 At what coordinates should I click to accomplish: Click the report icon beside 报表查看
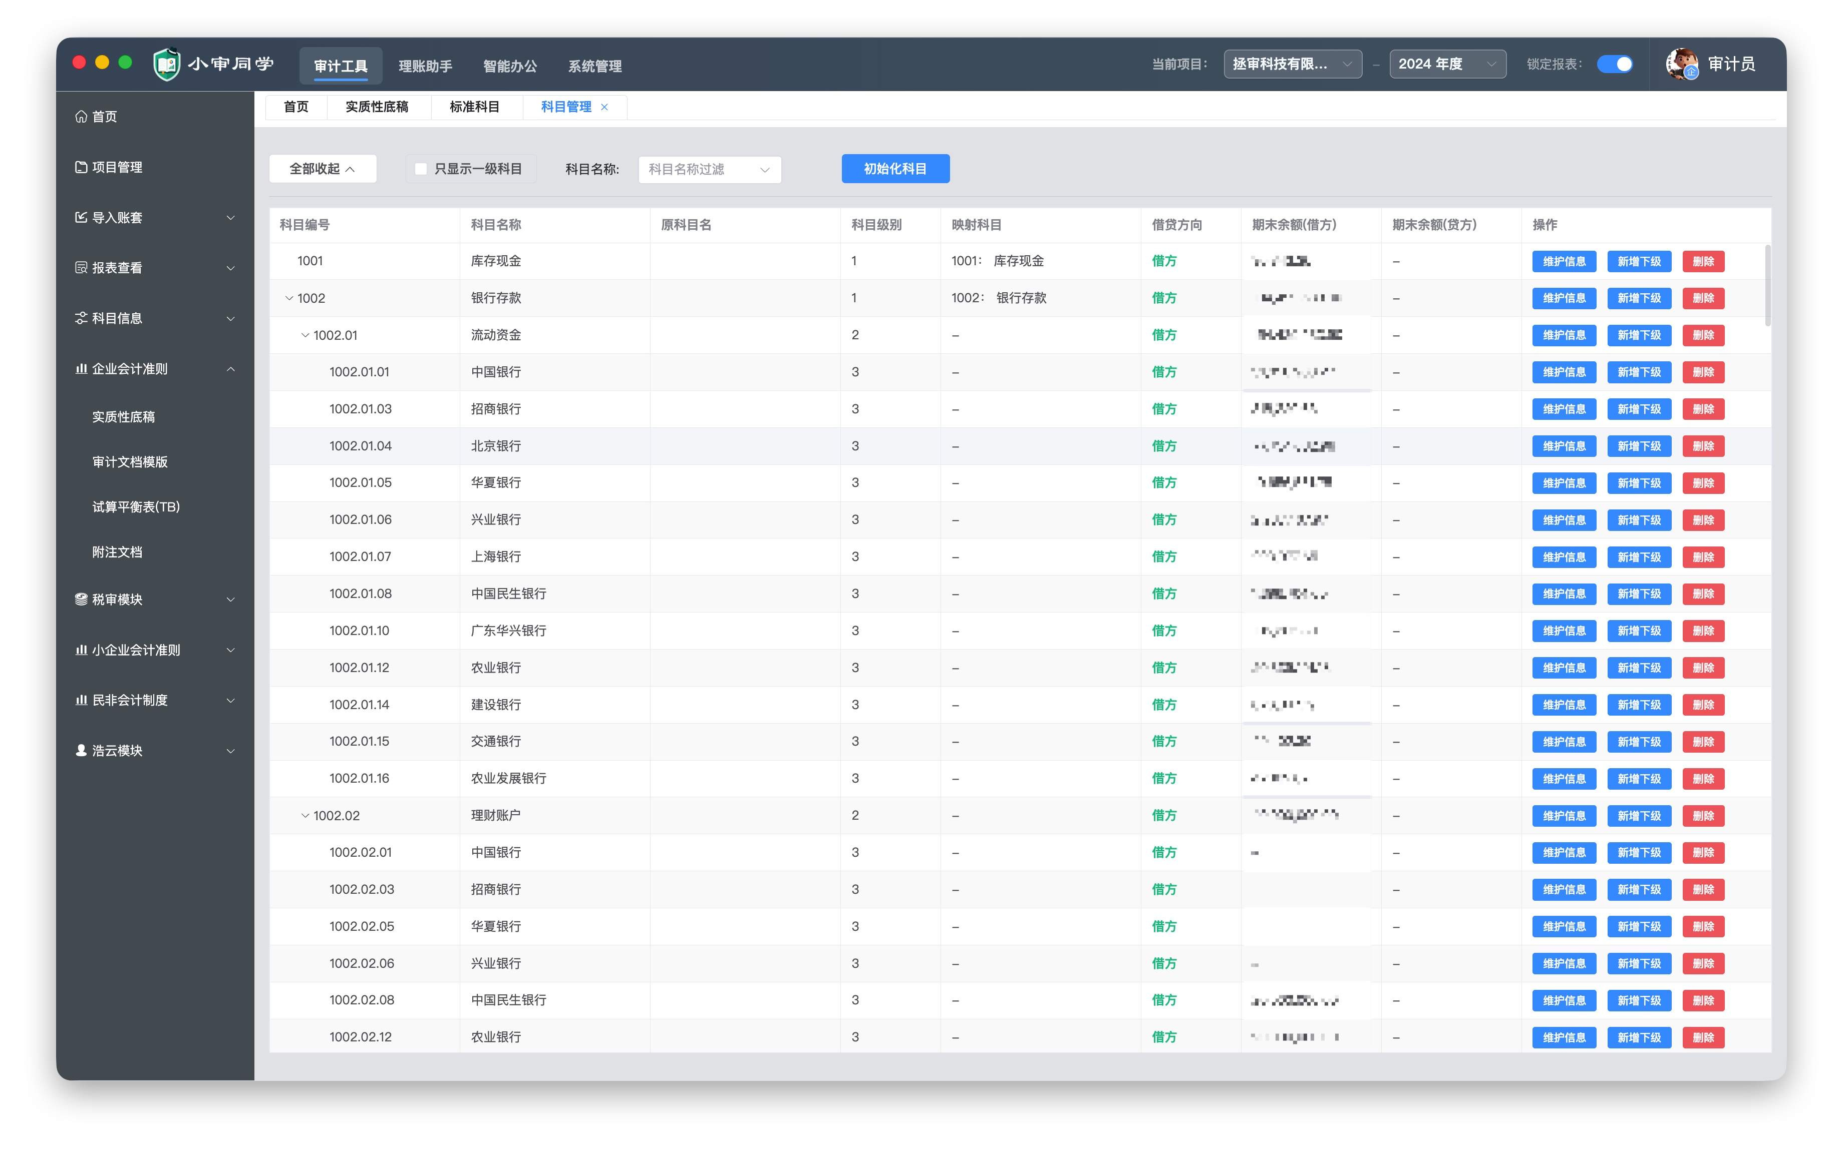coord(81,268)
